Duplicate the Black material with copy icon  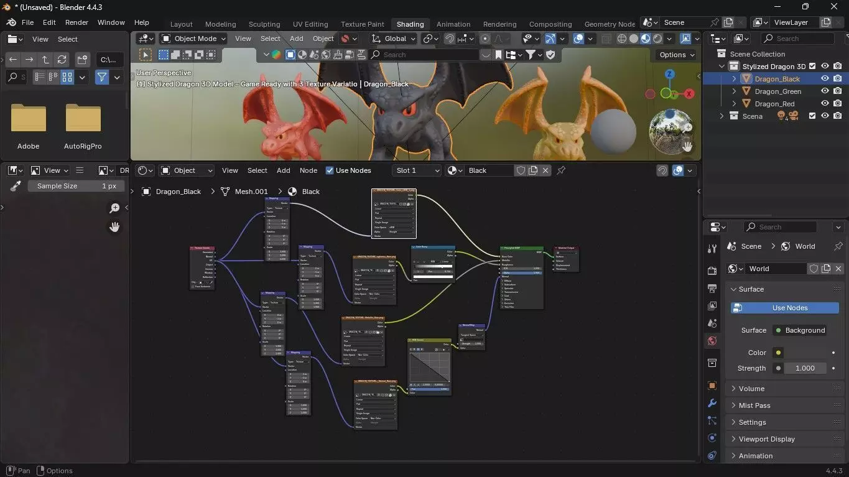click(533, 170)
